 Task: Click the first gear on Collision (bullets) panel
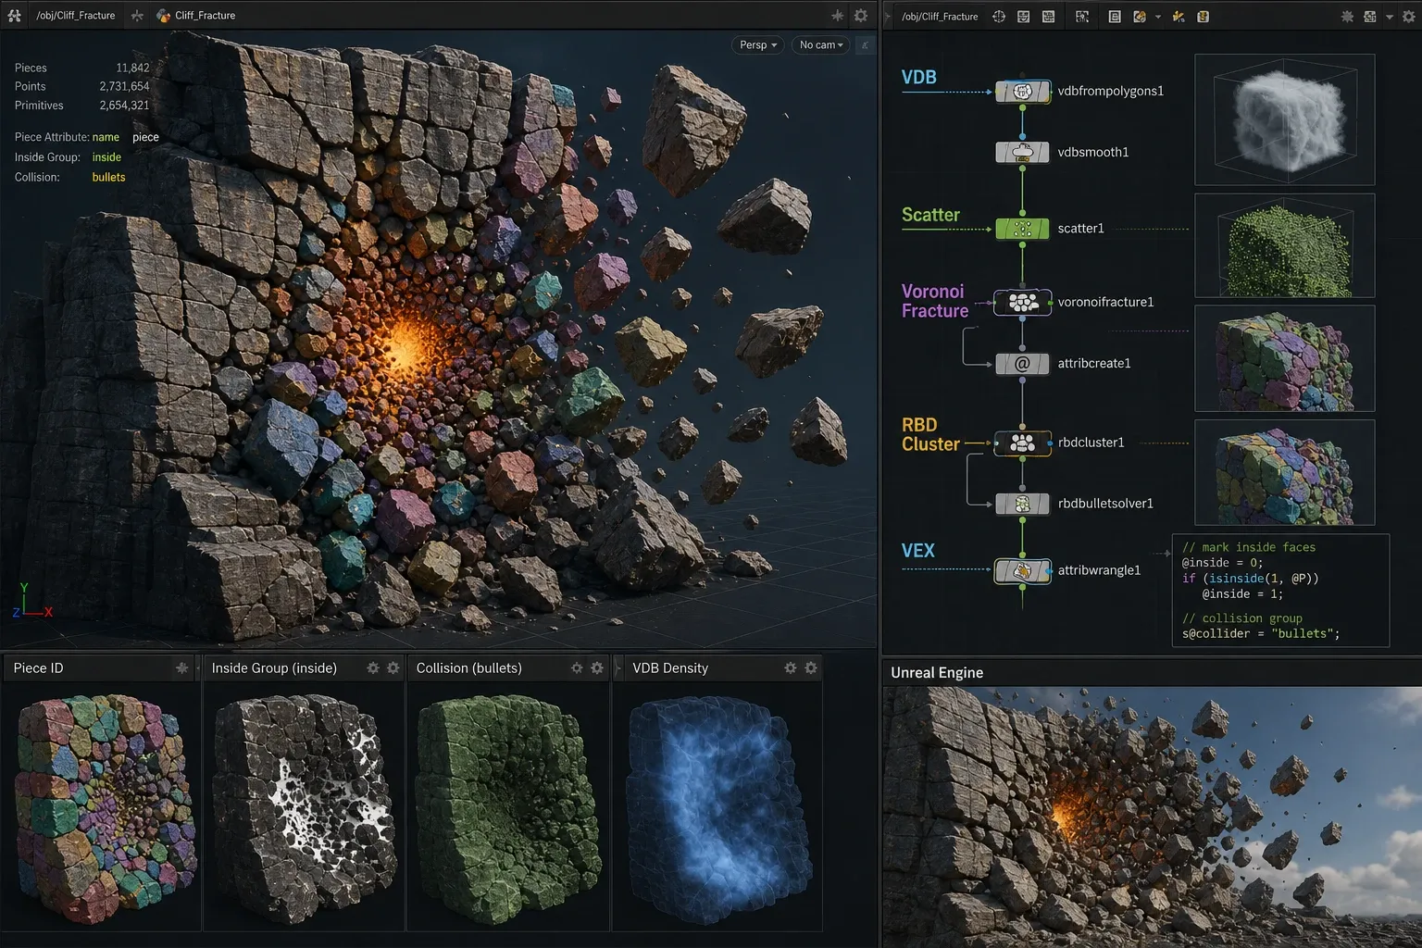[x=577, y=667]
